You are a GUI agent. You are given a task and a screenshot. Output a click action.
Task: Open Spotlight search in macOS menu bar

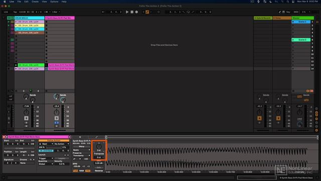(288, 2)
